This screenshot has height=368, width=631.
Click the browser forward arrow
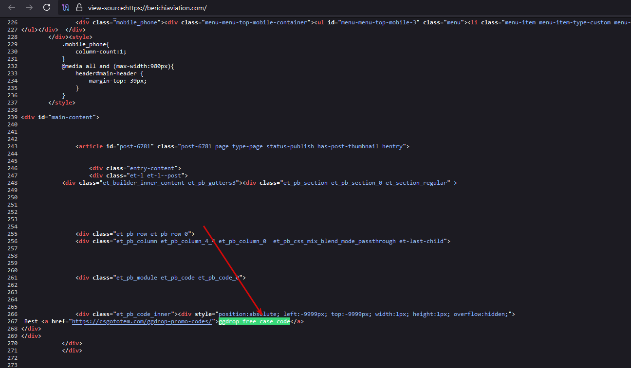point(29,7)
